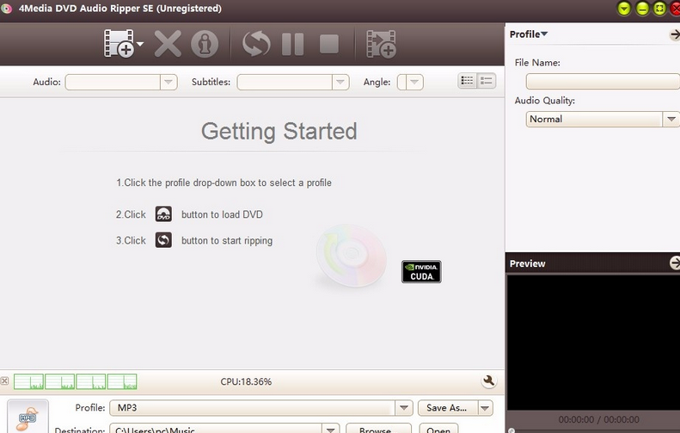The image size is (680, 433).
Task: Open the file info toolbar icon
Action: point(205,44)
